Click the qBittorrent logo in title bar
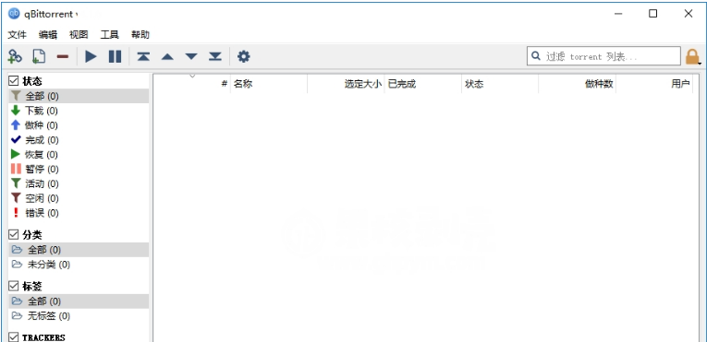Screen dimensions: 707x342 coord(15,14)
